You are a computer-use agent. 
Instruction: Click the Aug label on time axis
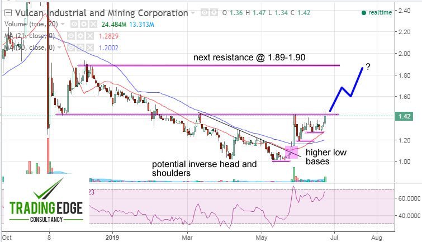(x=377, y=238)
